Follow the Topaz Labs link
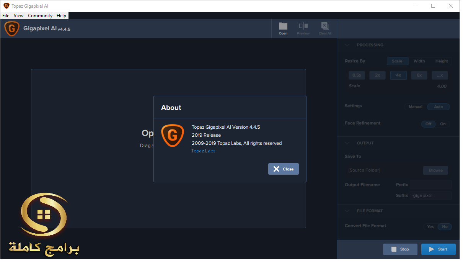The height and width of the screenshot is (262, 463). pos(203,151)
